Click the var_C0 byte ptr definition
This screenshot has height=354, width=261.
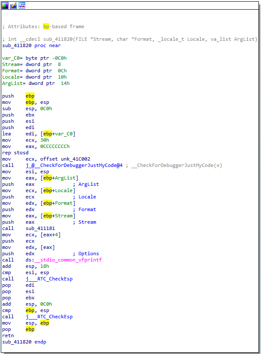[34, 58]
